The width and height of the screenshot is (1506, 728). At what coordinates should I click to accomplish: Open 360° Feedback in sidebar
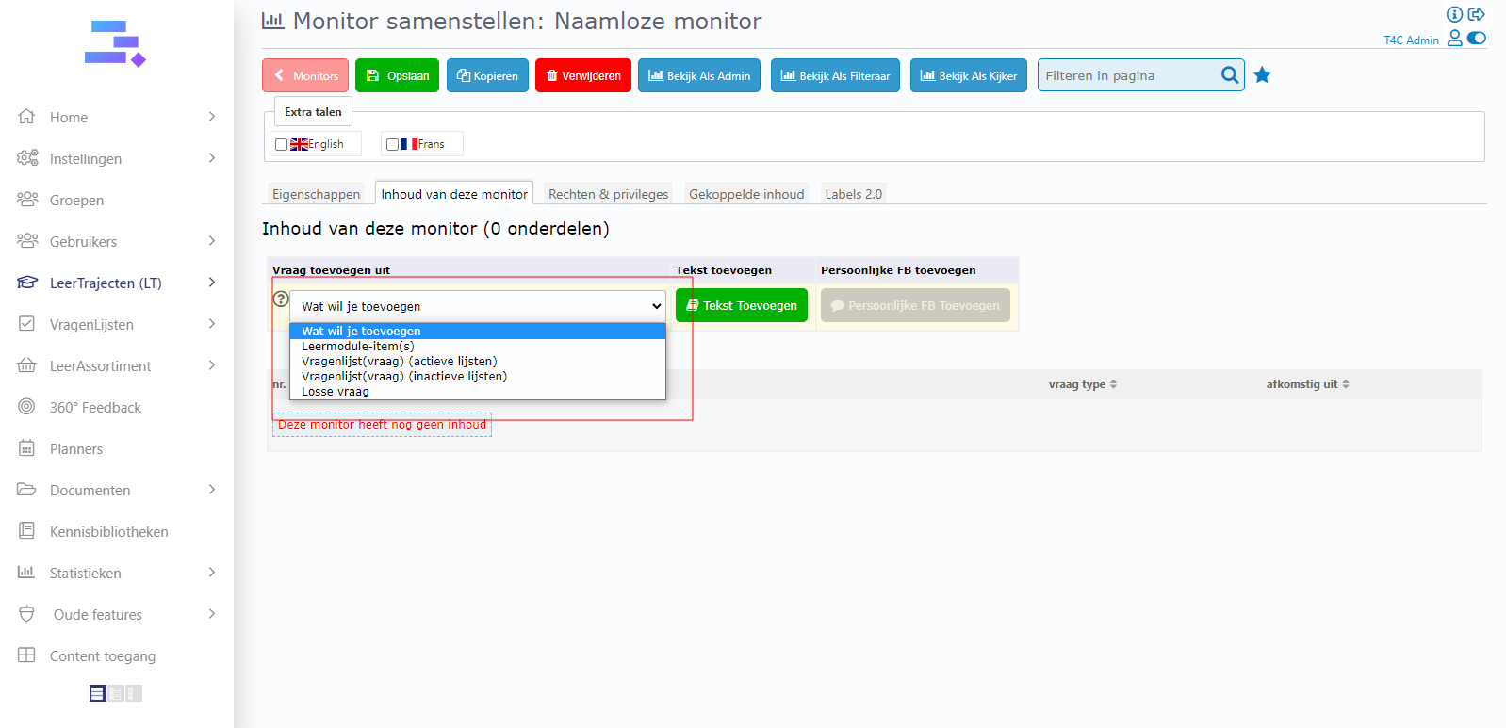95,408
